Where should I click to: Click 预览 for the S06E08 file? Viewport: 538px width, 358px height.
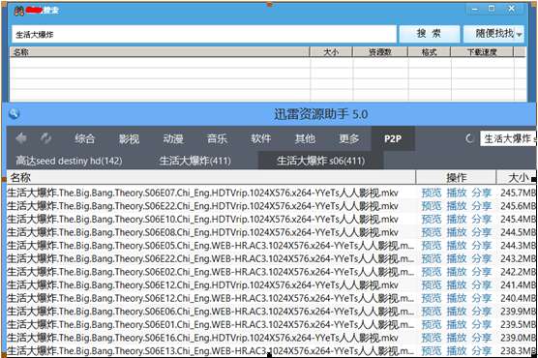[x=432, y=232]
